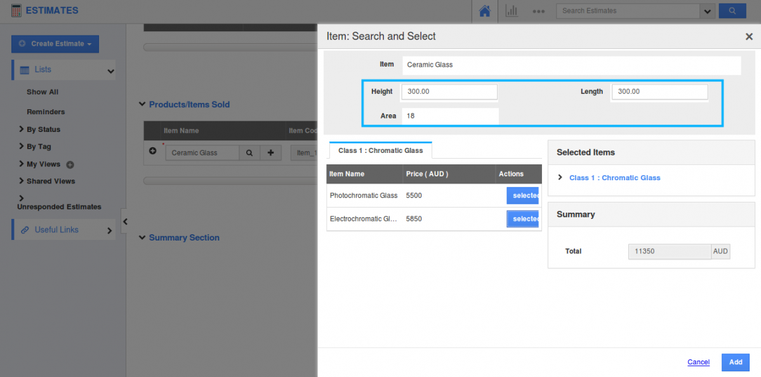Click the item lookup magnifier icon
The width and height of the screenshot is (761, 377).
tap(249, 153)
